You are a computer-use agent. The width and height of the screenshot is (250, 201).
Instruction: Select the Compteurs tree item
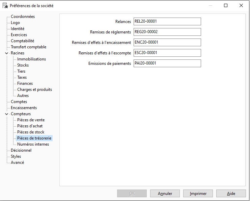(21, 114)
